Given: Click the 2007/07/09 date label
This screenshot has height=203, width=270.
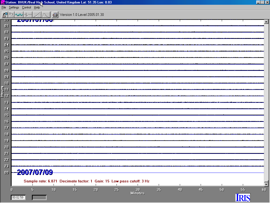Looking at the screenshot, I should 35,173.
